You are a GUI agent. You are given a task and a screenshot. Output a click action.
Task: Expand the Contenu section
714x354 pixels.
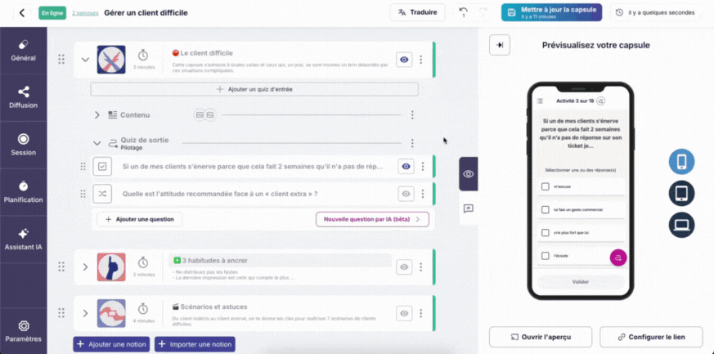[x=97, y=115]
